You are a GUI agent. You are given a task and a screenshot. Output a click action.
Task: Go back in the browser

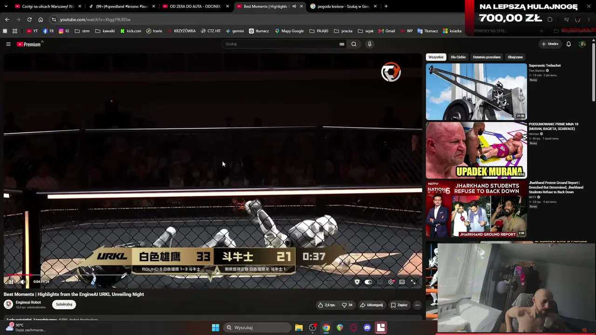(7, 20)
